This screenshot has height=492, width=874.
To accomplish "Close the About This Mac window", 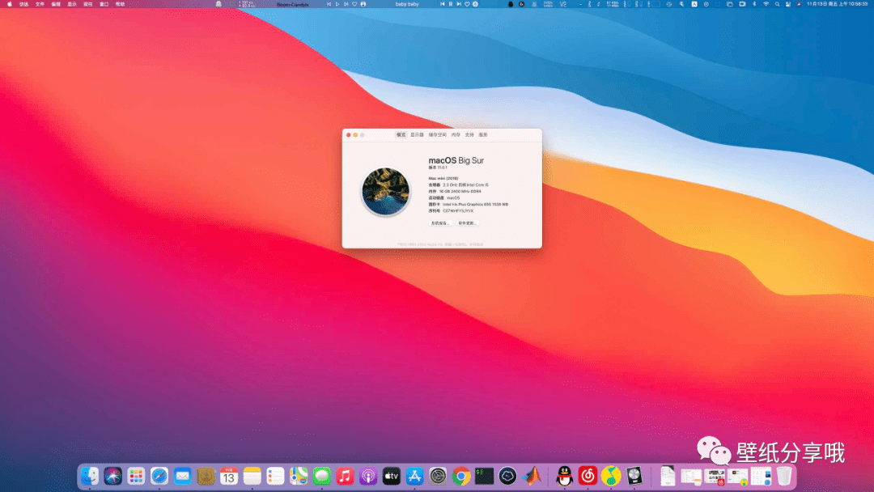I will pyautogui.click(x=349, y=135).
